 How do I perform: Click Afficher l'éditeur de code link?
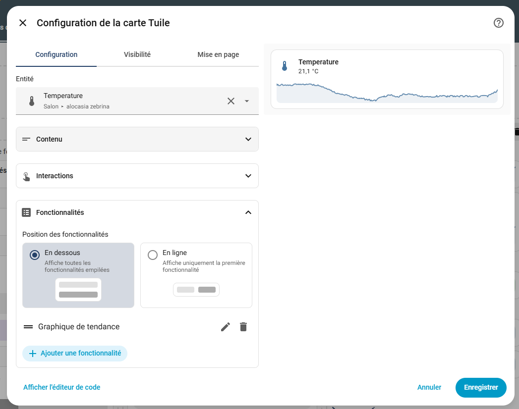[62, 387]
